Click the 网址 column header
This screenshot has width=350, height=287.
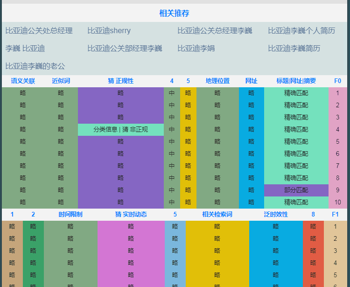pyautogui.click(x=252, y=81)
